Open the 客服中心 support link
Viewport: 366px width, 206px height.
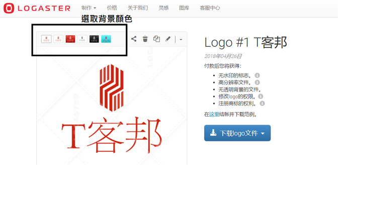pos(209,8)
